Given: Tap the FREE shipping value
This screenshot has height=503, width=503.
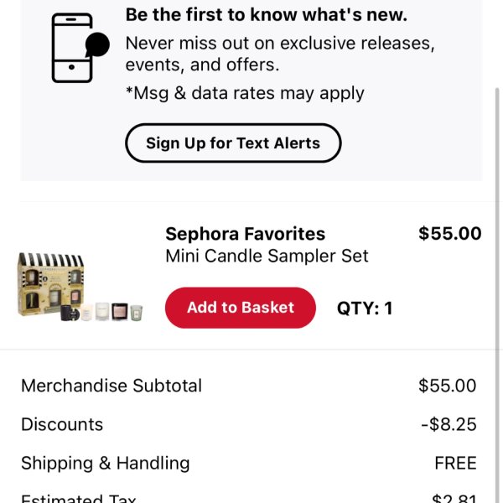Looking at the screenshot, I should coord(455,463).
